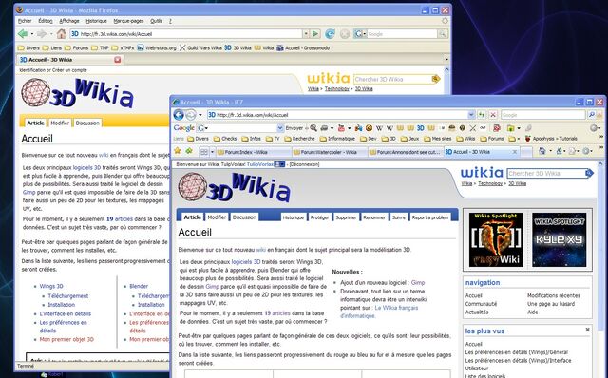This screenshot has width=608, height=378.
Task: Click the Chercher 3D Wikia search field in IE7
Action: pyautogui.click(x=546, y=173)
